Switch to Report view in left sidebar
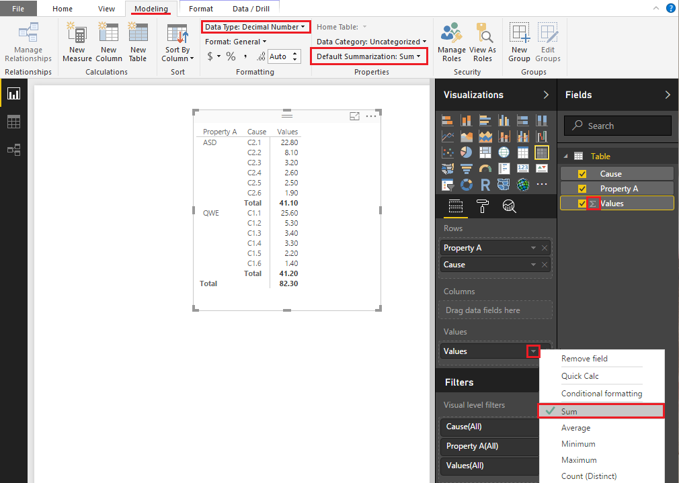 14,94
